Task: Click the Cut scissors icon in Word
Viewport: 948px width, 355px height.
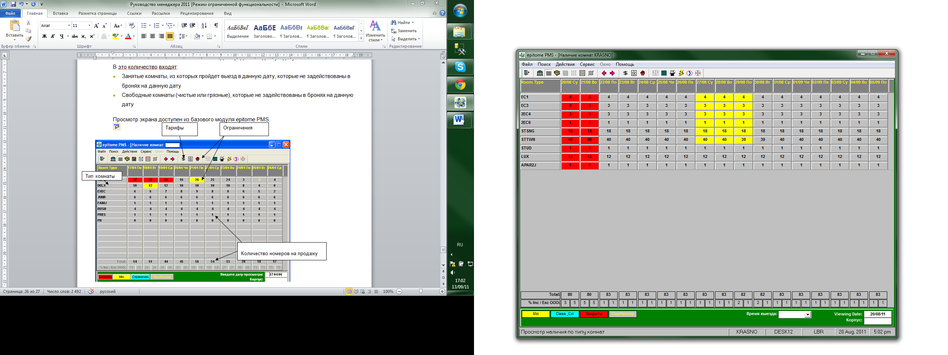Action: click(x=29, y=23)
